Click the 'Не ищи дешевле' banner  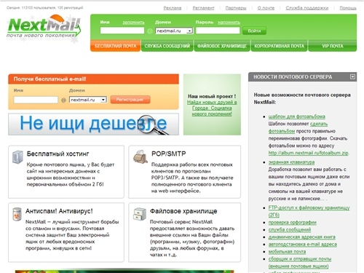(93, 124)
